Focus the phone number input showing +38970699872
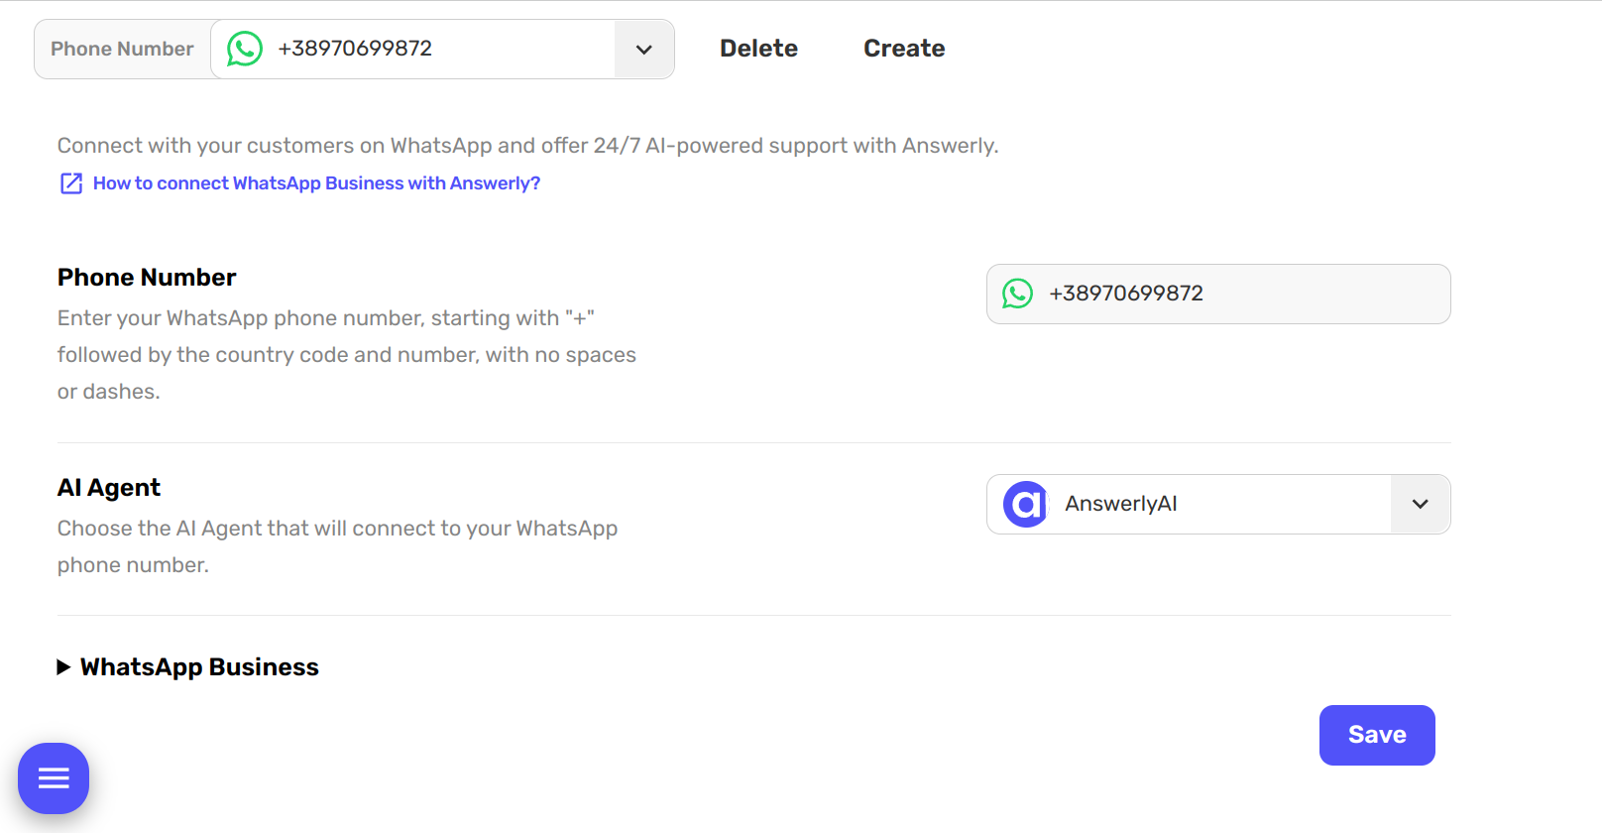1602x833 pixels. click(1218, 294)
